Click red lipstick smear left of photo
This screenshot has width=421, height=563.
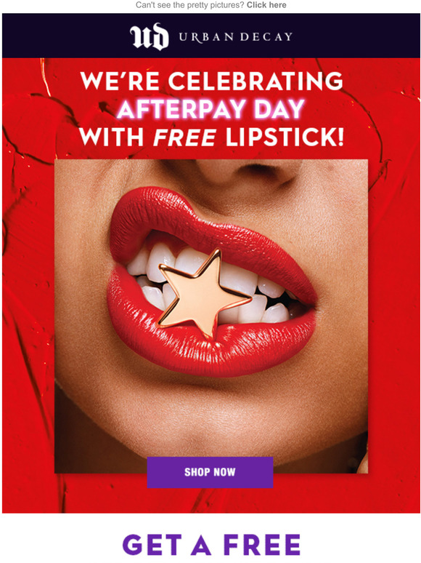28,287
